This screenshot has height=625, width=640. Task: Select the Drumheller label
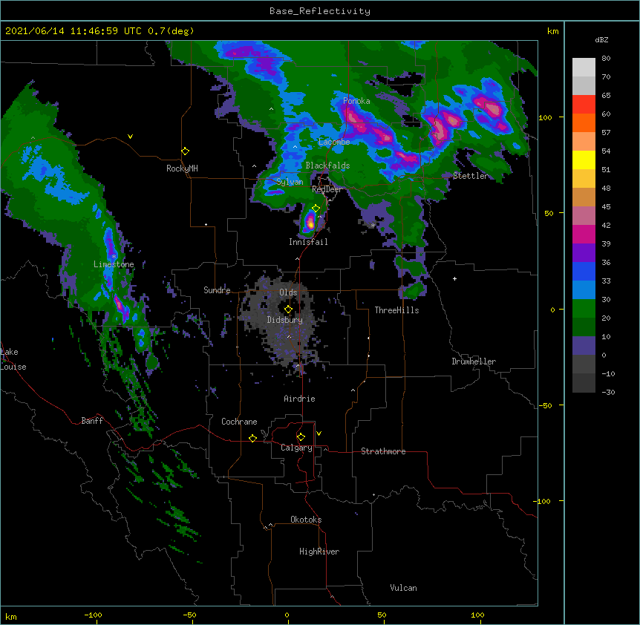click(474, 361)
